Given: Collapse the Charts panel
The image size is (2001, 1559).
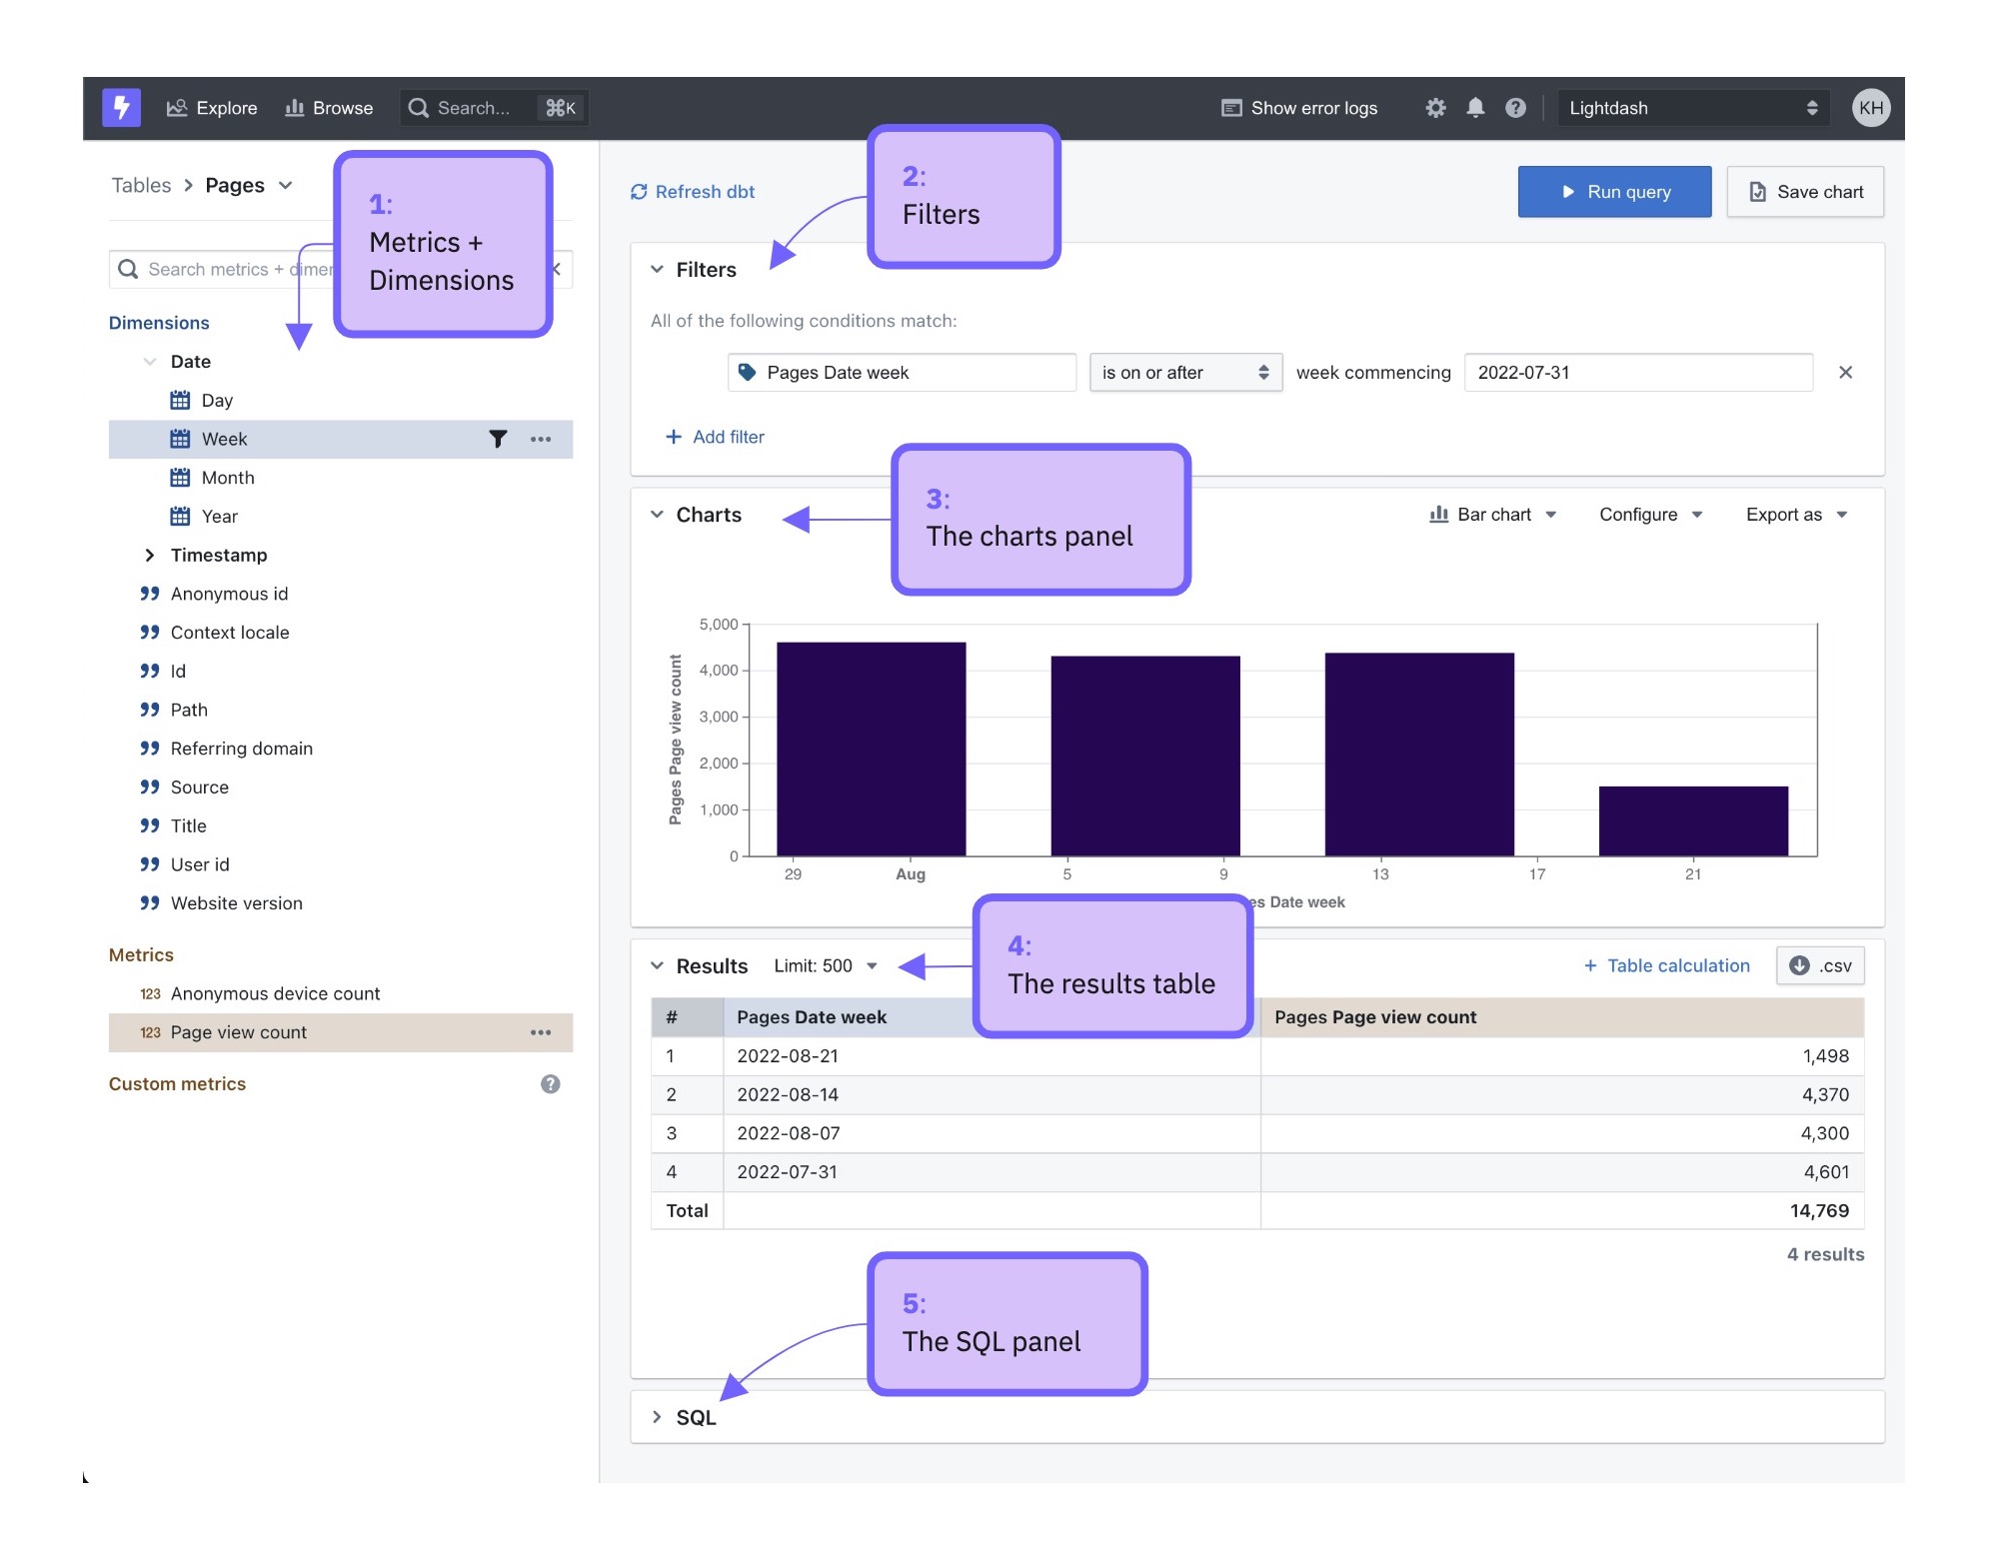Looking at the screenshot, I should pyautogui.click(x=657, y=515).
